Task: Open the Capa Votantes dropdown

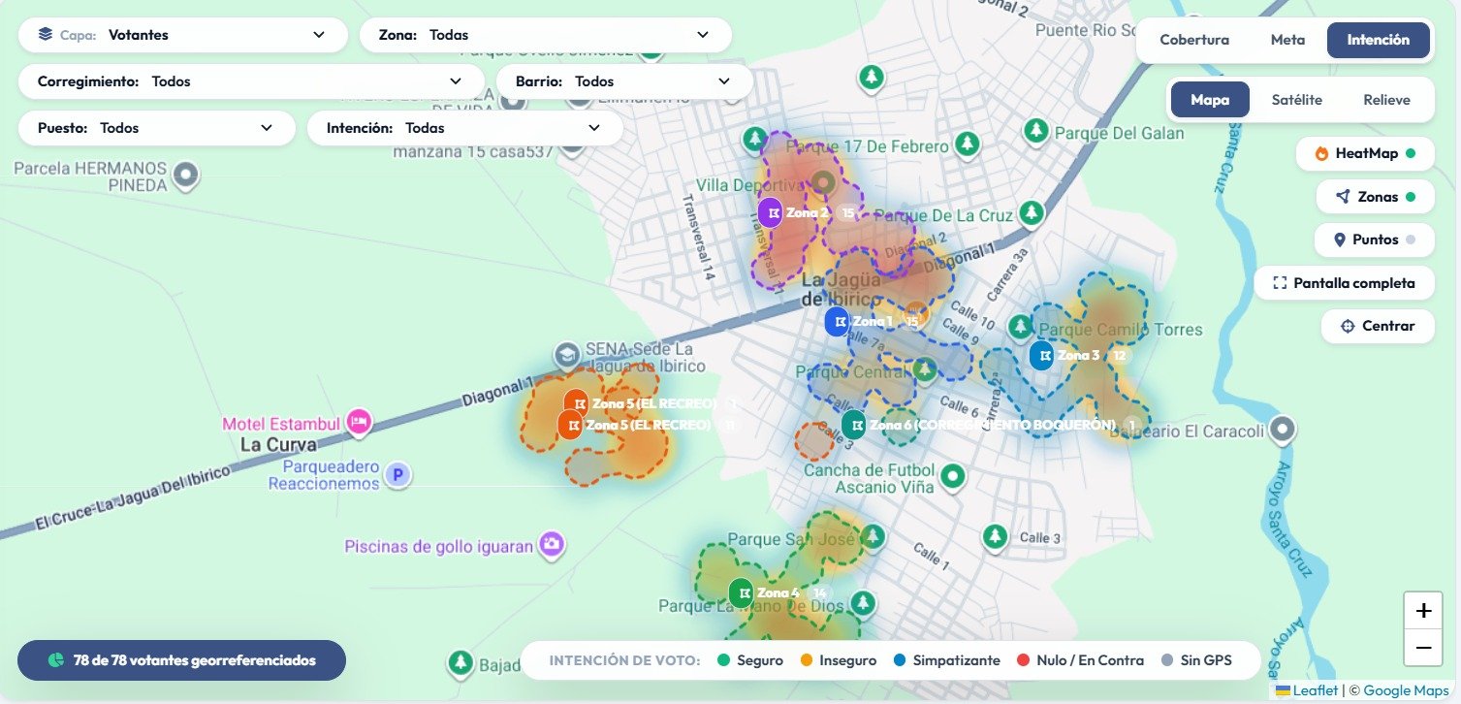Action: click(x=182, y=35)
